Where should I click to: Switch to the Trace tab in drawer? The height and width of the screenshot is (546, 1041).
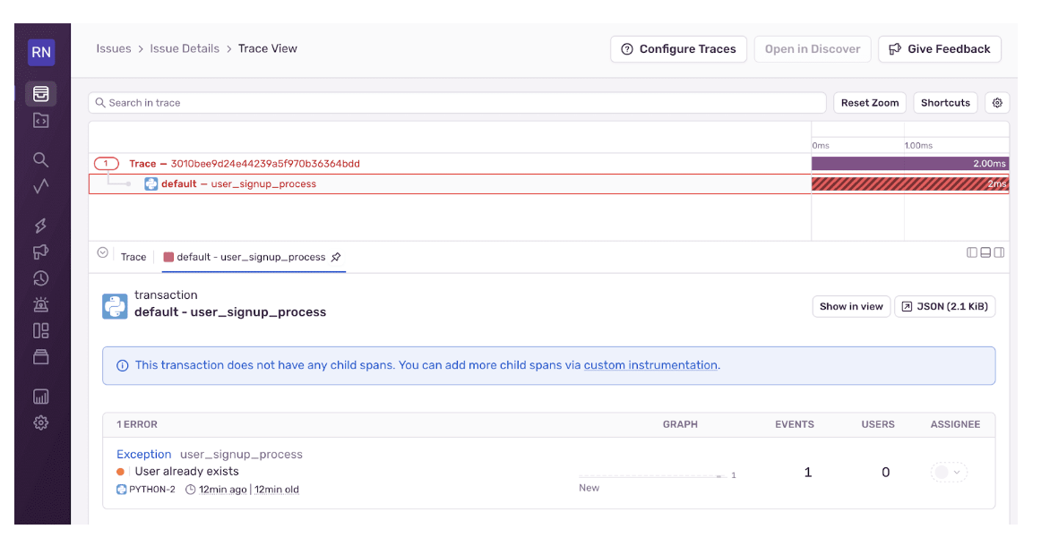[133, 257]
